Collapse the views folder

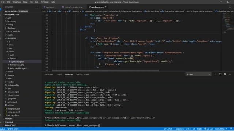(x=11, y=52)
